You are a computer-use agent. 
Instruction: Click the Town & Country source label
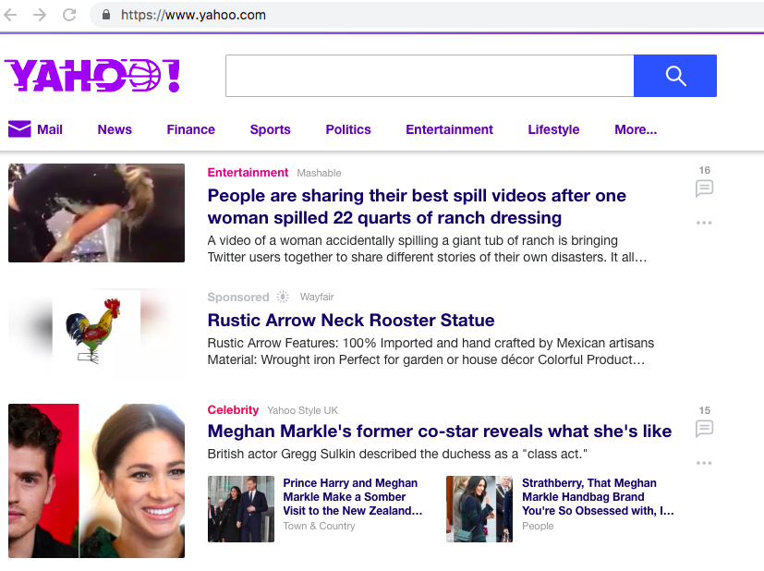(x=319, y=526)
